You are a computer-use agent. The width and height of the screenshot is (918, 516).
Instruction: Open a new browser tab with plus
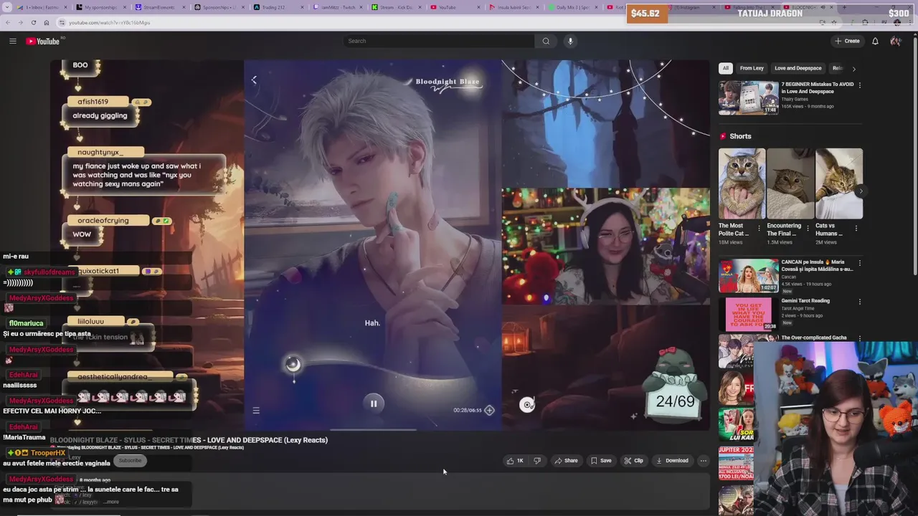coord(843,7)
